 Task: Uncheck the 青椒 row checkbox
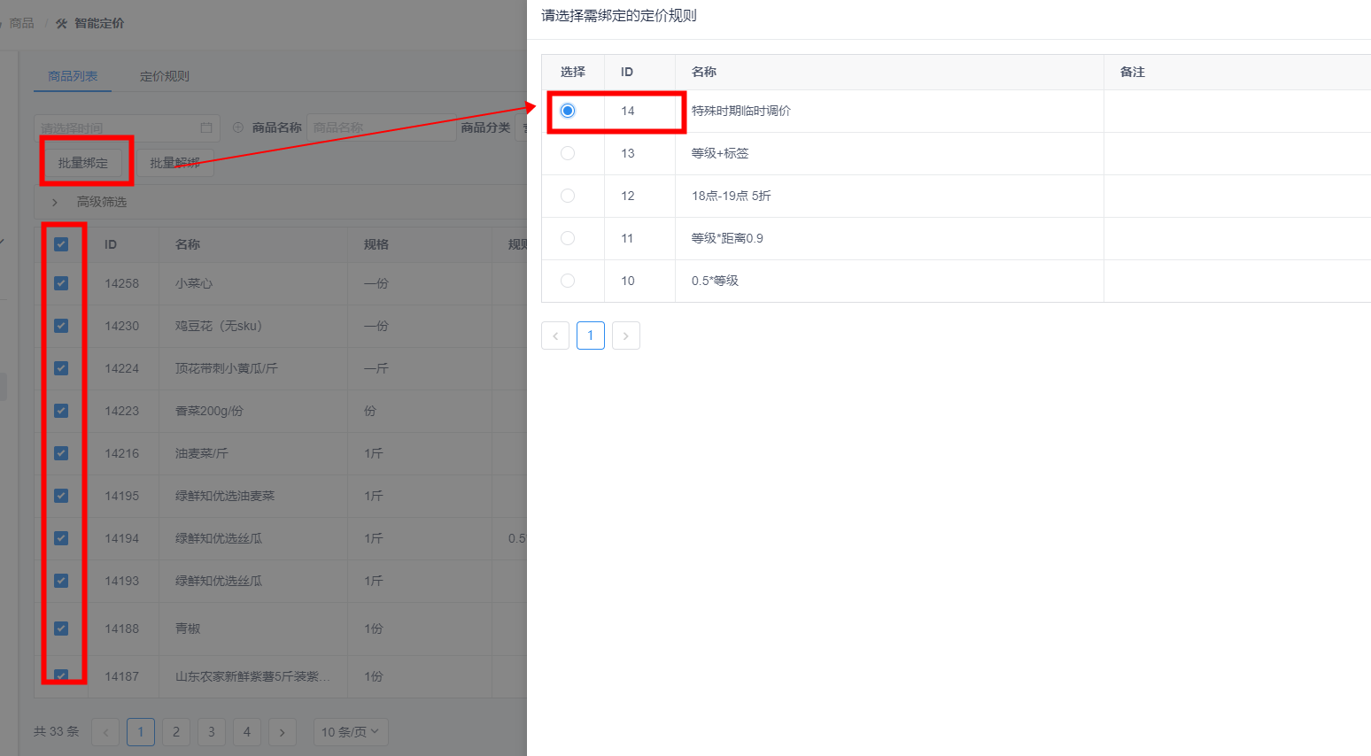click(61, 629)
